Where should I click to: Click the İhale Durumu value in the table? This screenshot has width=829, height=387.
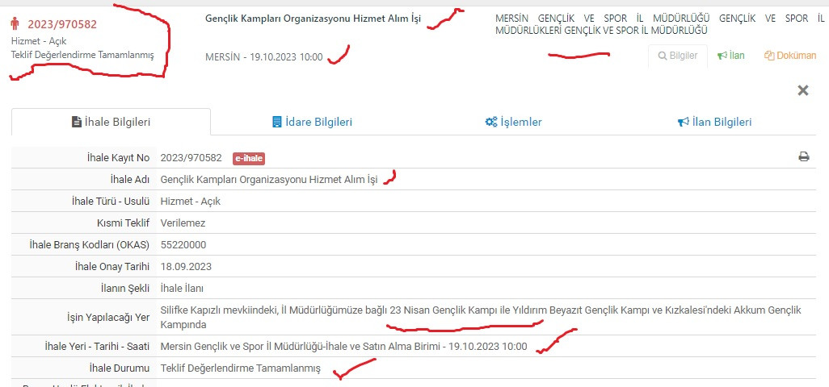(241, 368)
